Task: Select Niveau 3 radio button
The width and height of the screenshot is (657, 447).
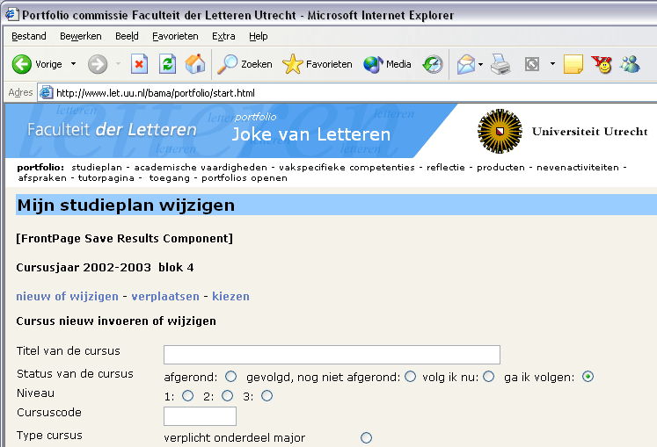Action: click(x=266, y=396)
